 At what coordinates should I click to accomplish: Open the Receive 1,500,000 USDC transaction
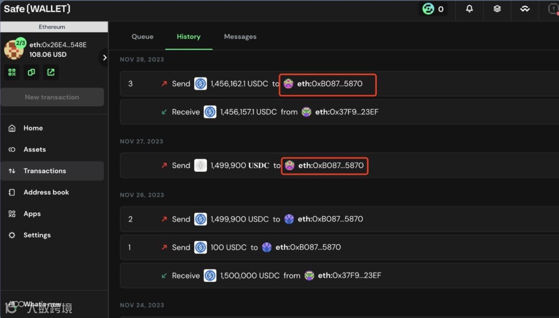tap(340, 276)
